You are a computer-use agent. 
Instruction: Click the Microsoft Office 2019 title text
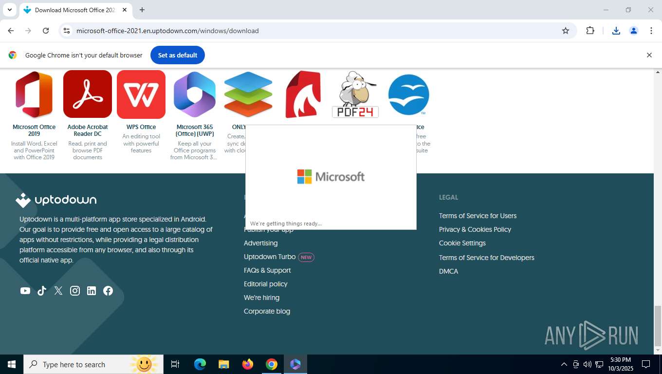tap(34, 131)
